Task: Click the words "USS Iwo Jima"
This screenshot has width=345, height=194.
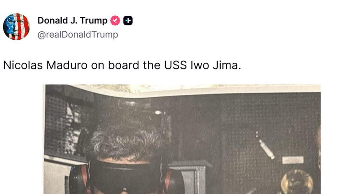Action: 201,65
